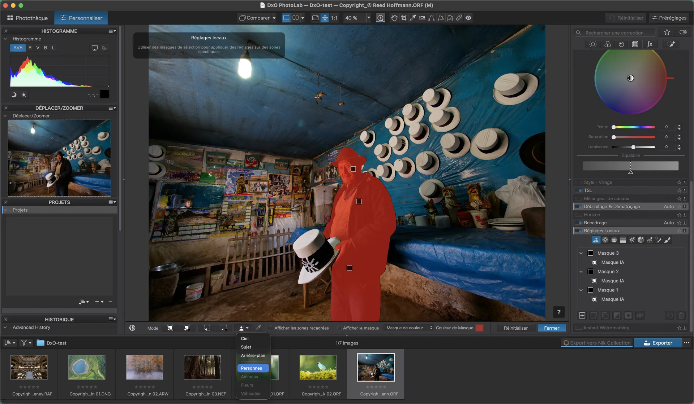Show shadow clipping moon icon
Screen dimensions: 694x404
point(14,95)
